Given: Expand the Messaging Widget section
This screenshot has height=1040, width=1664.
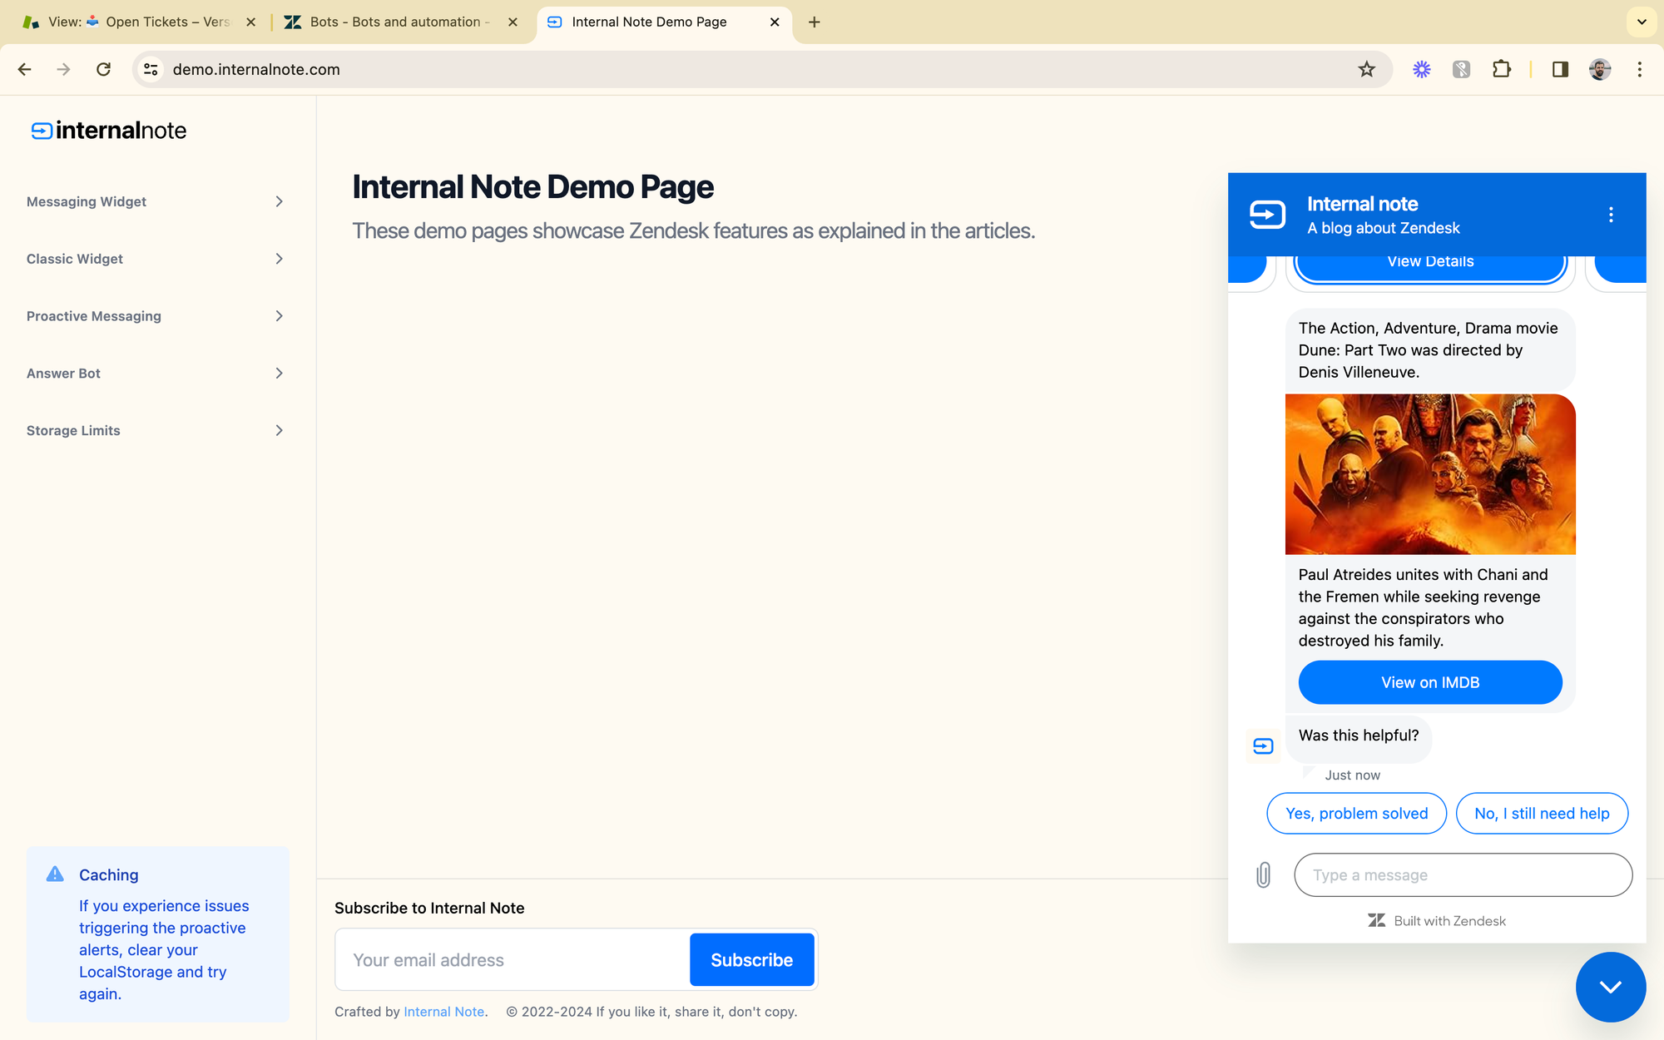Looking at the screenshot, I should tap(156, 201).
